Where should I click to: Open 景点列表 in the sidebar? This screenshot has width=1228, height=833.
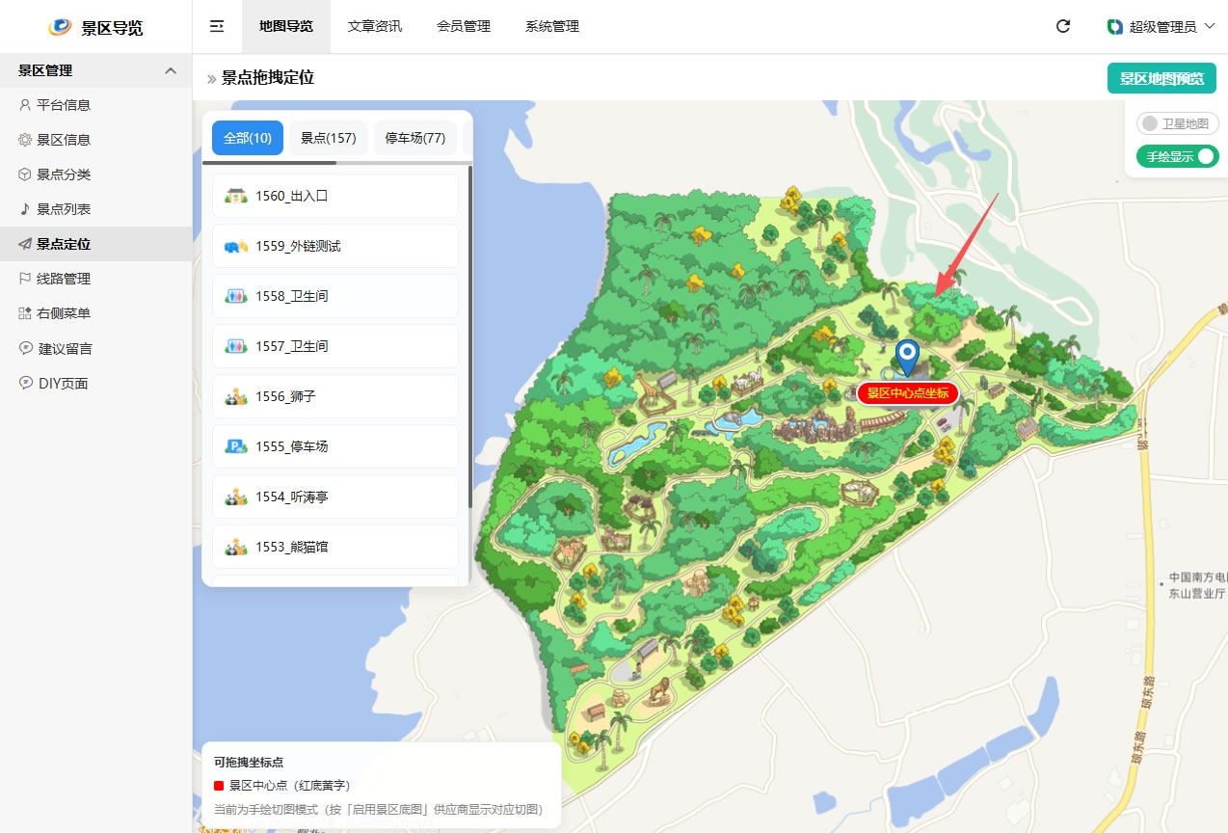tap(96, 209)
